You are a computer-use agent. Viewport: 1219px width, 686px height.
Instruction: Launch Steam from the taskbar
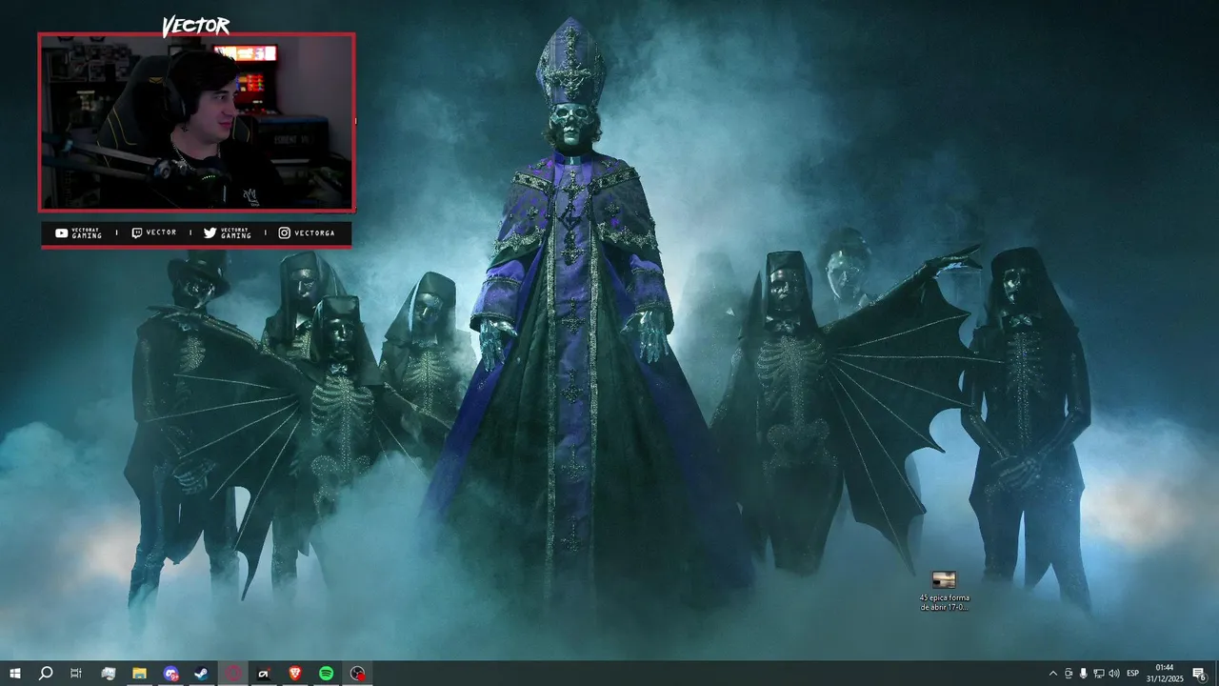click(x=202, y=674)
